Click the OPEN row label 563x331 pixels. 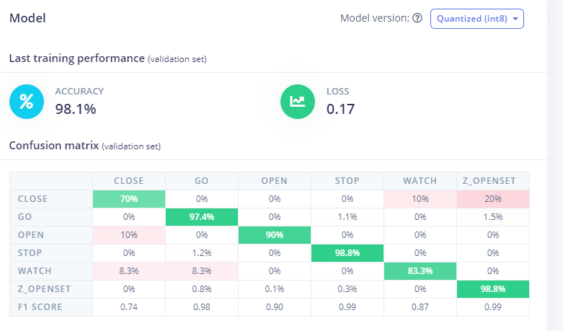[51, 235]
